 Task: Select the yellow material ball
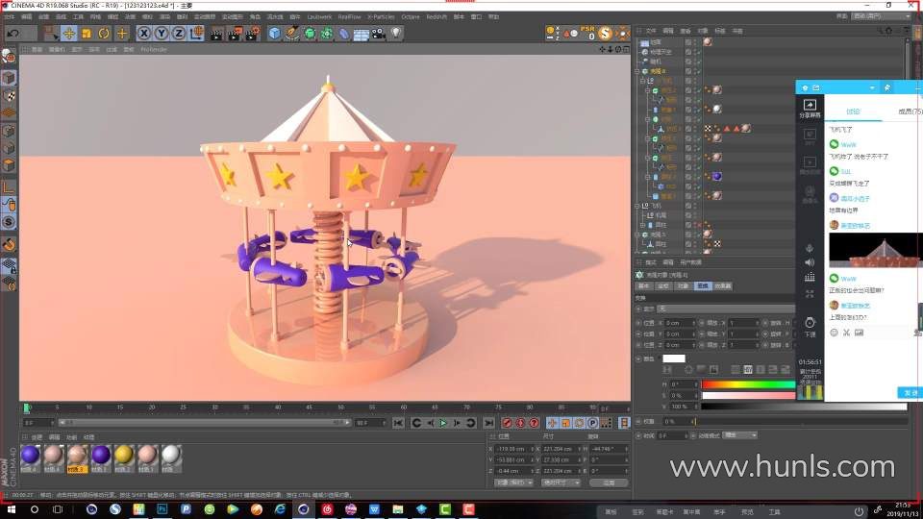124,455
